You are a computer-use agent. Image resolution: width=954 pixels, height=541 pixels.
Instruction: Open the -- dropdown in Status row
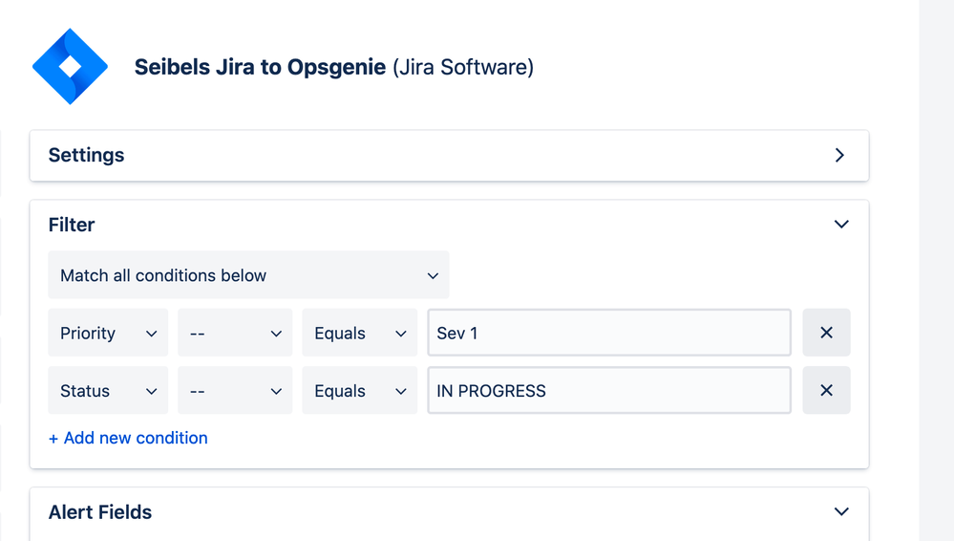(235, 391)
